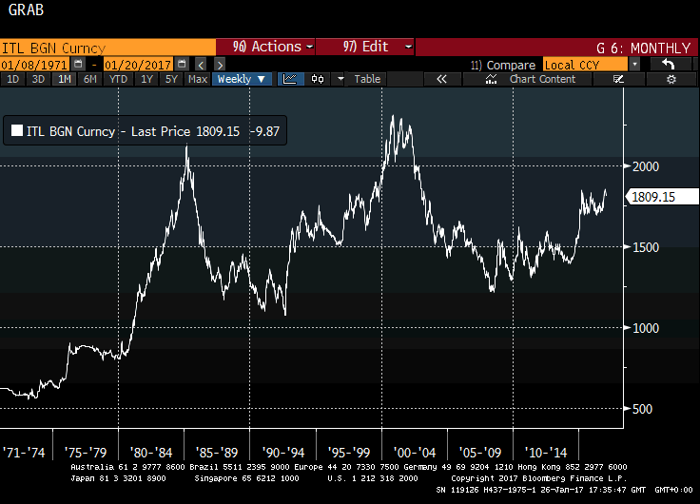Click the Copyright 2017 Bloomberg Finance L.P. text
700x504 pixels.
(x=539, y=478)
